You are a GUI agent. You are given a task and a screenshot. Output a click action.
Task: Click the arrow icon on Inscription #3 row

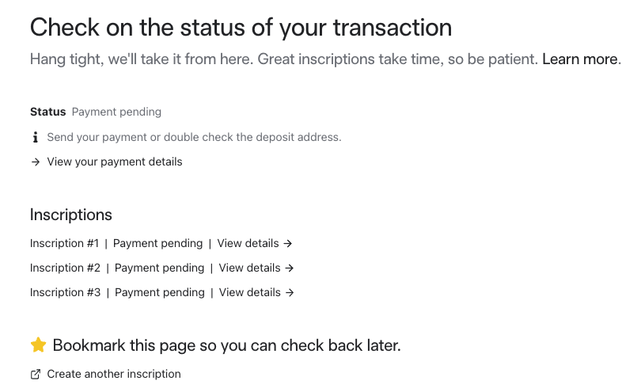(x=290, y=292)
